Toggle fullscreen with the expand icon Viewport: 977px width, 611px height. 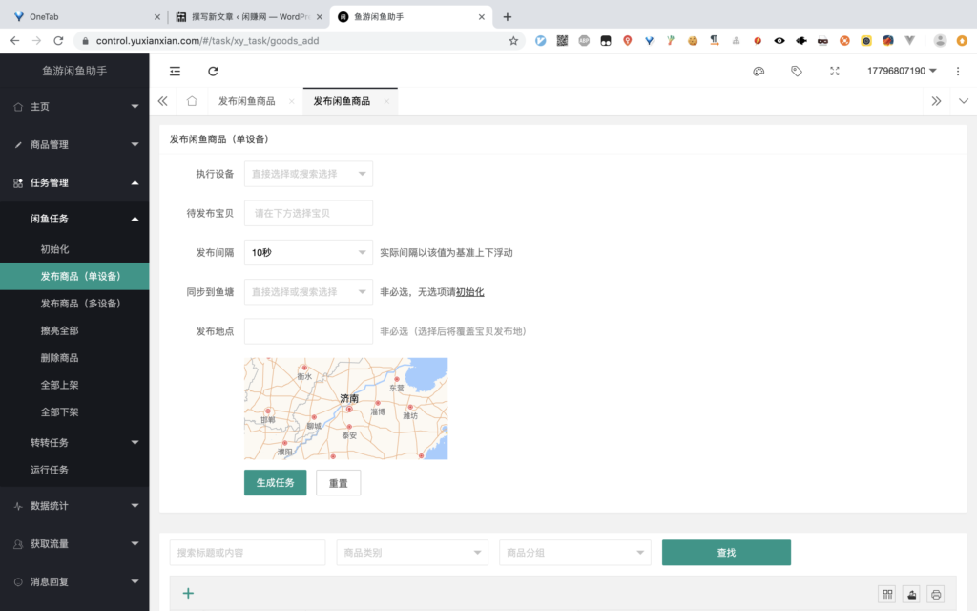(x=835, y=71)
